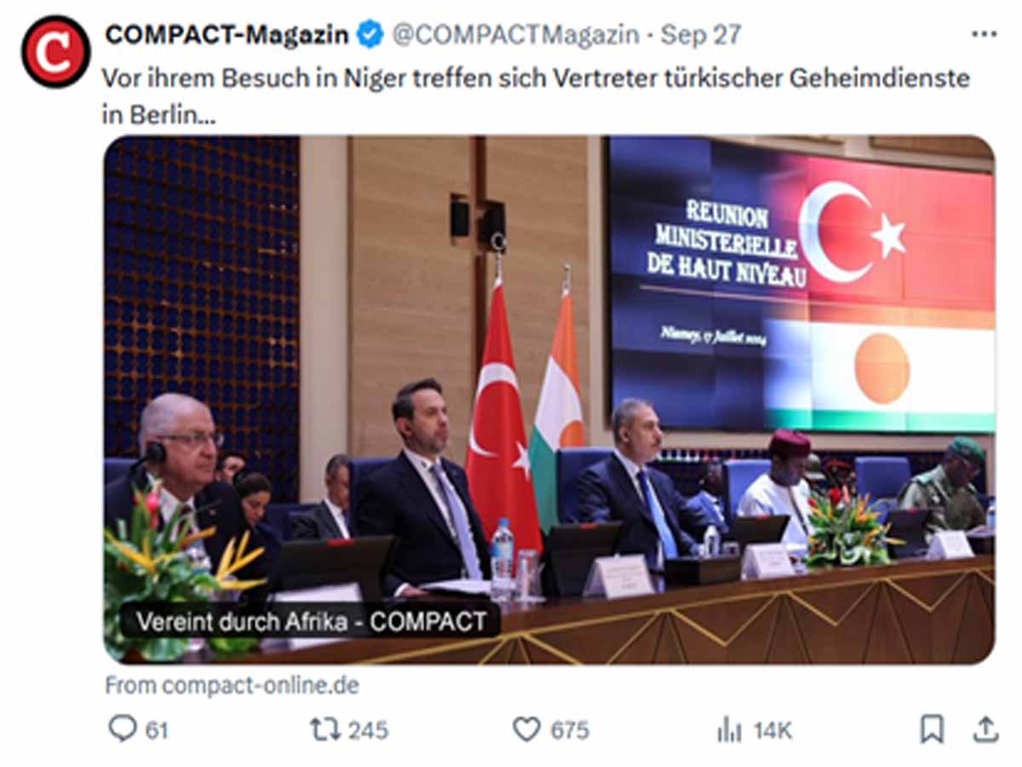The image size is (1022, 767).
Task: Bookmark this post
Action: click(x=932, y=730)
